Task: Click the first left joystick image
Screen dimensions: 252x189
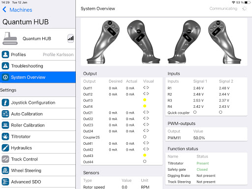Action: coord(103,42)
